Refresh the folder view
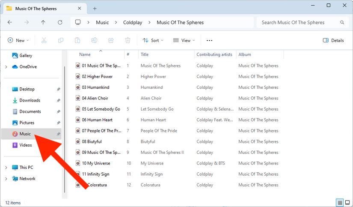 pos(60,22)
